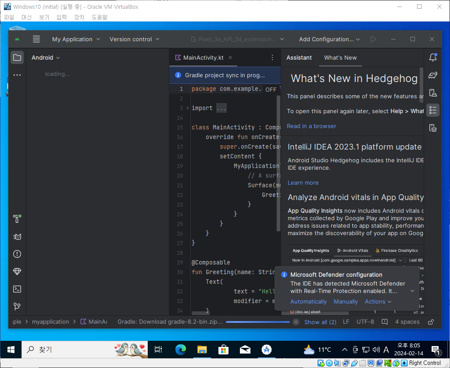Screen dimensions: 450x368
Task: Click the Run app play button
Action: pos(373,39)
